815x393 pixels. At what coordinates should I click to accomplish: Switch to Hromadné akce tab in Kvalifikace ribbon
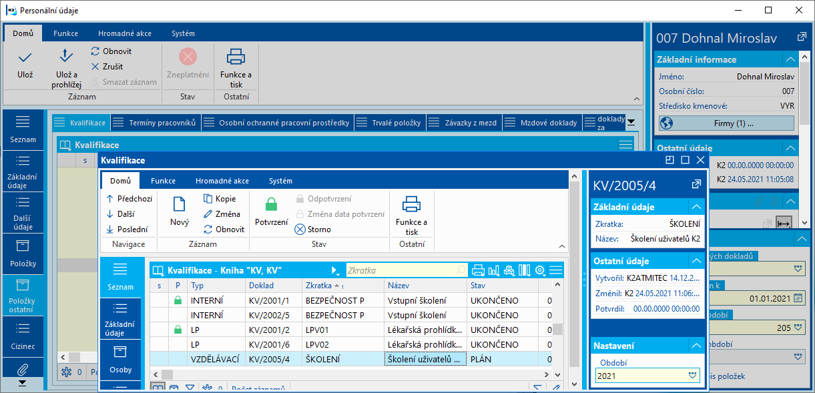click(x=222, y=181)
